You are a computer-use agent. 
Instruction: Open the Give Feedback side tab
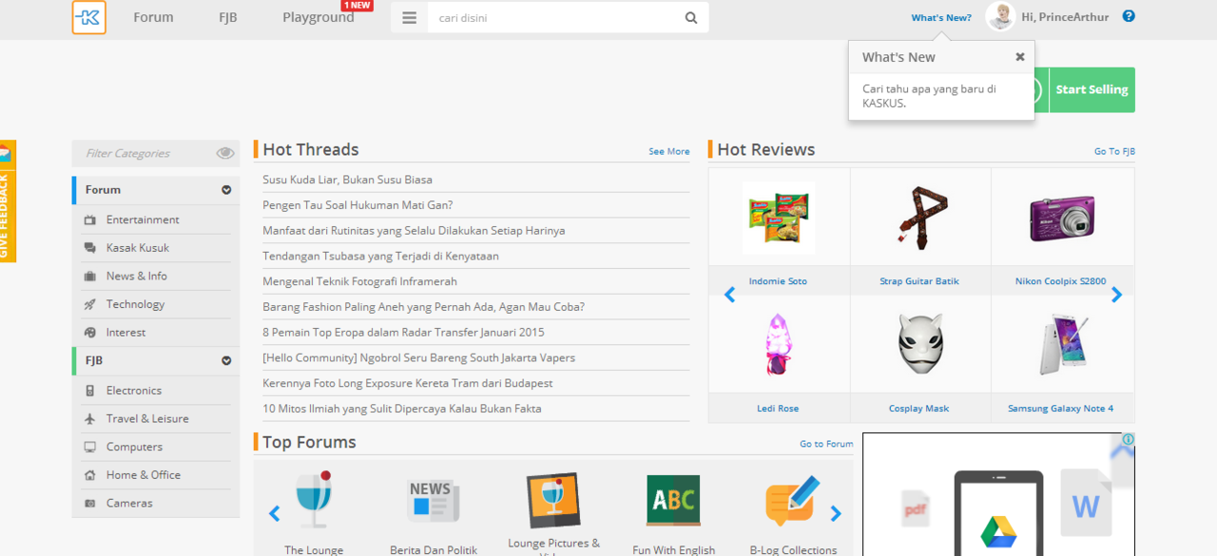(x=8, y=201)
